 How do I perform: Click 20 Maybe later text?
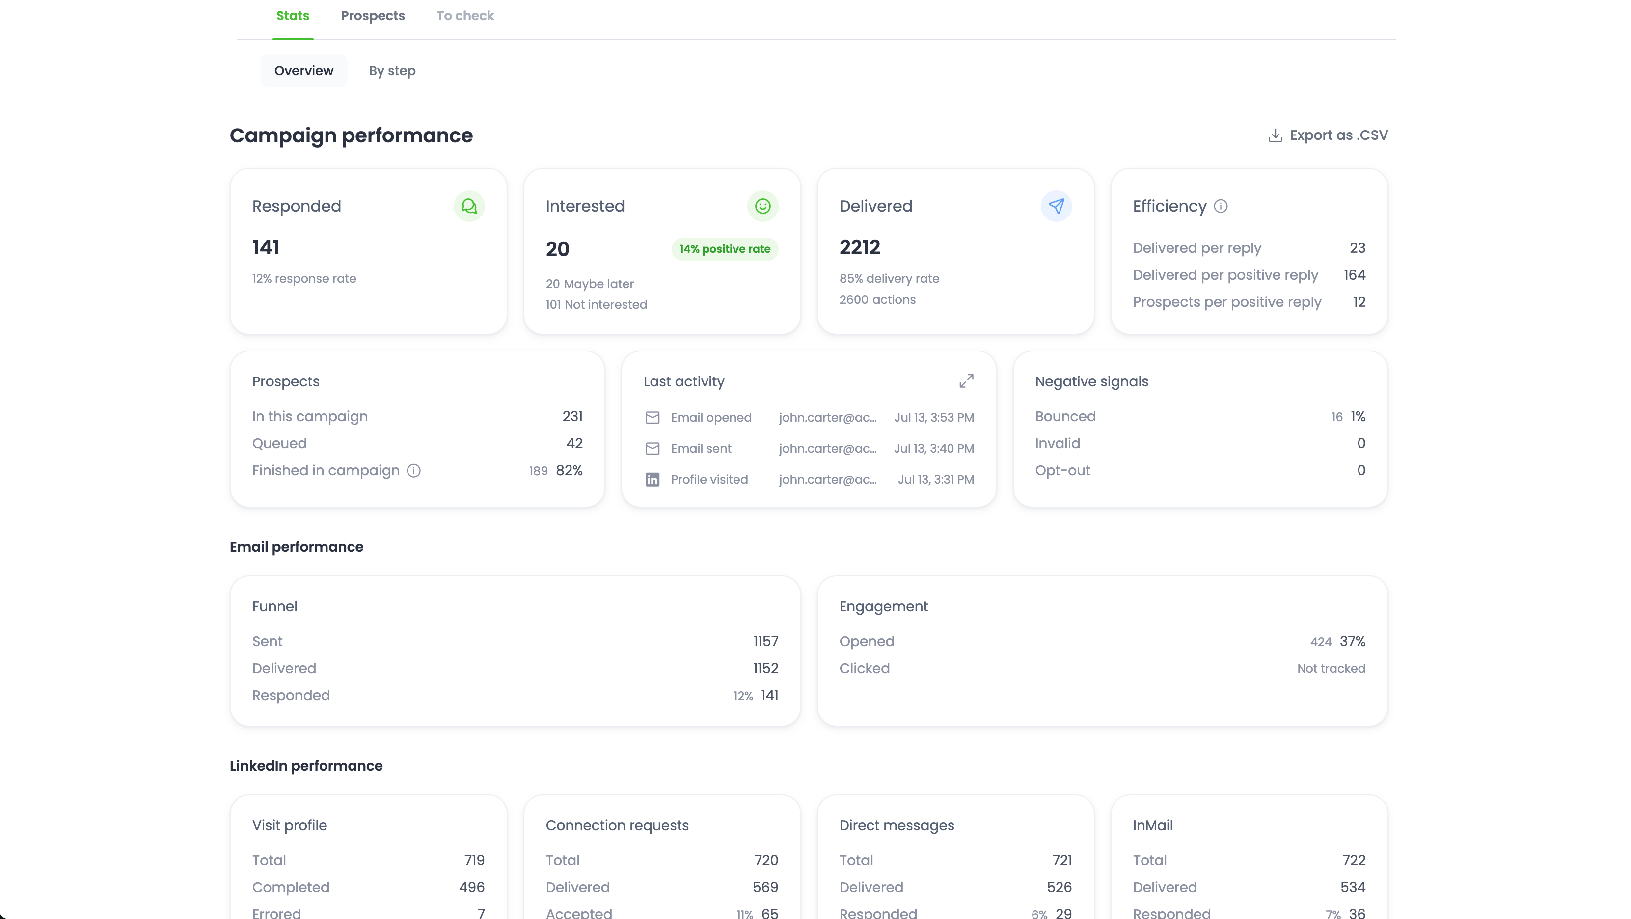(590, 284)
